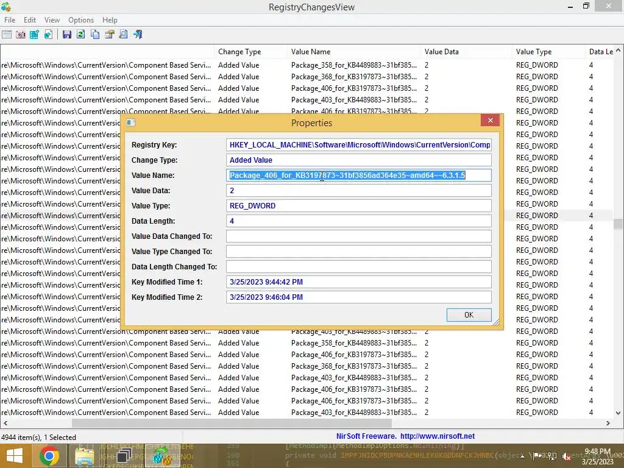Click the vertical scrollbar thumb

pyautogui.click(x=618, y=224)
